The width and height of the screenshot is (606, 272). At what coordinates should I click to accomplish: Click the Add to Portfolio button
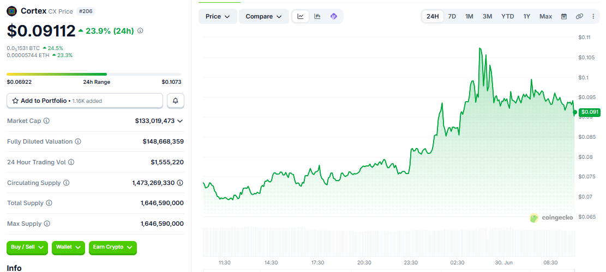click(85, 101)
